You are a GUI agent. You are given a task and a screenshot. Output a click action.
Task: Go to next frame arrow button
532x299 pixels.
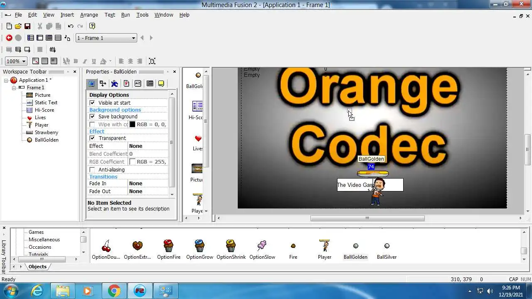click(x=151, y=38)
